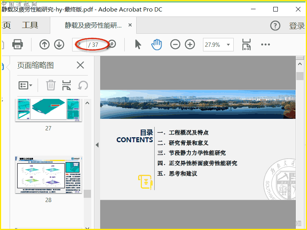Open the 工具 tab

(30, 25)
